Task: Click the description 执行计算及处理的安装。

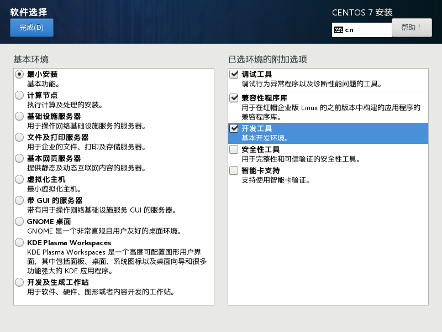Action: click(65, 105)
